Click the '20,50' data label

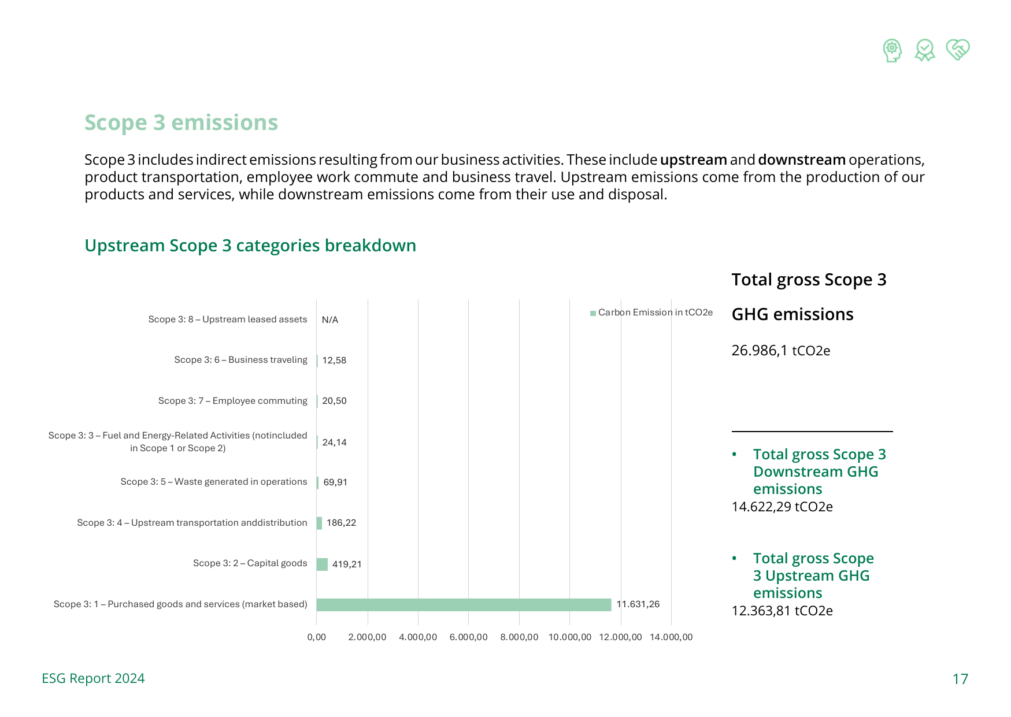click(334, 401)
